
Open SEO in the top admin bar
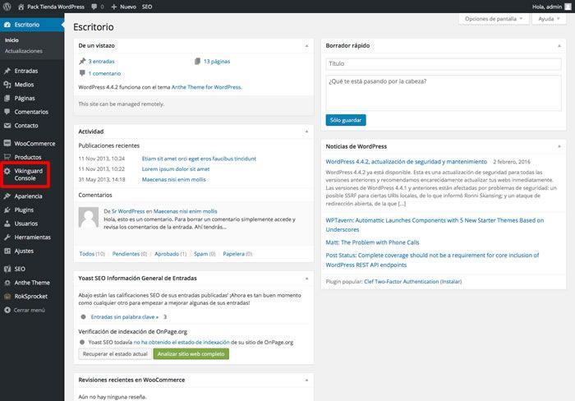point(147,7)
